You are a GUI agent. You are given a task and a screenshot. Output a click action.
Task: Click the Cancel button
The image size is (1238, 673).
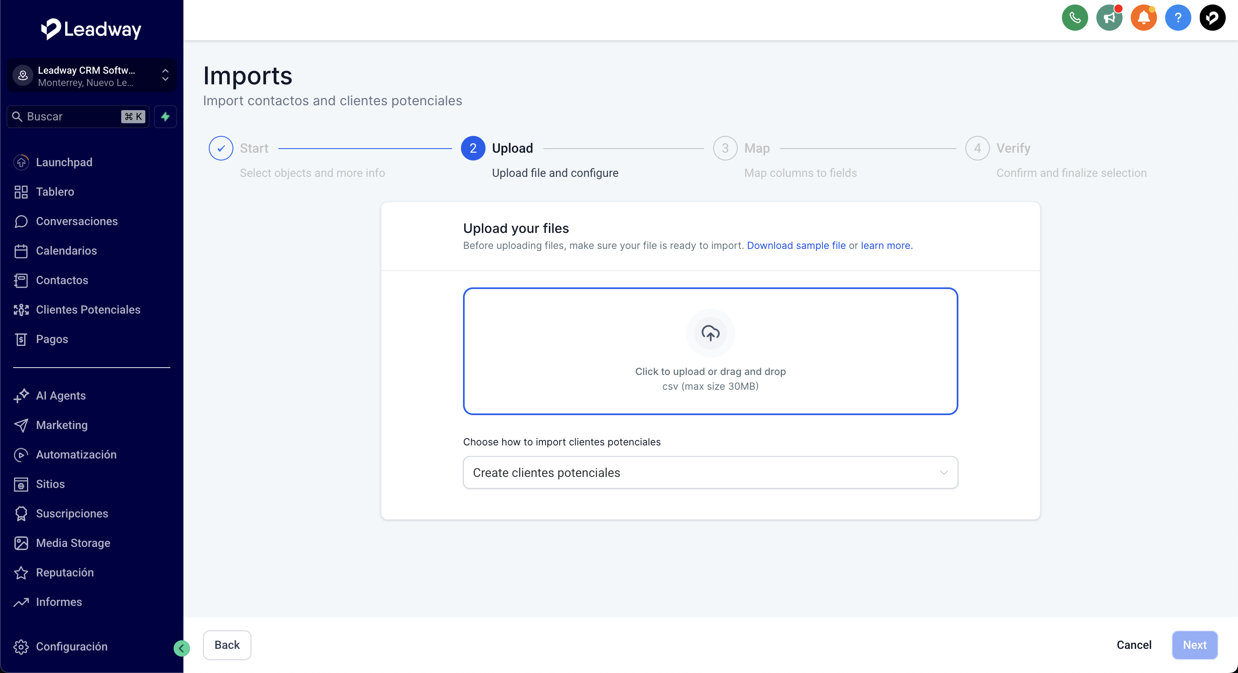[x=1134, y=645]
